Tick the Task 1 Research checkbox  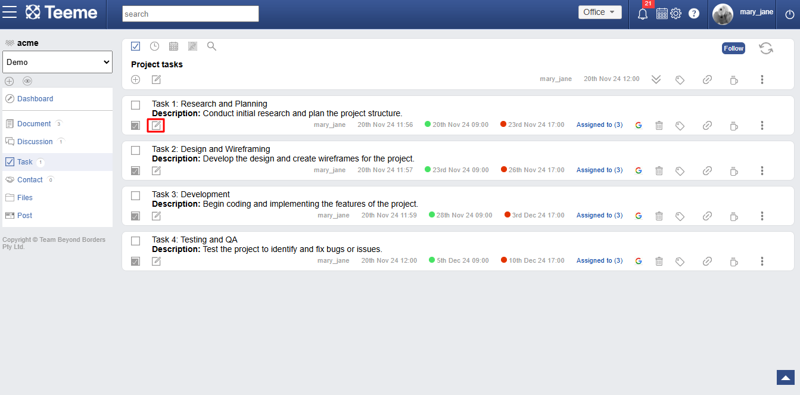coord(135,105)
